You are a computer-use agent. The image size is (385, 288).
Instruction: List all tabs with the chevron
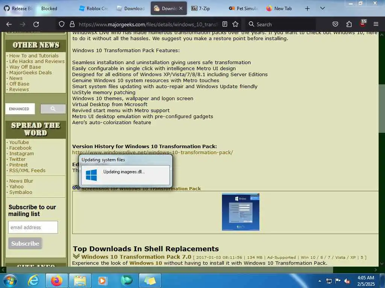coord(322,9)
